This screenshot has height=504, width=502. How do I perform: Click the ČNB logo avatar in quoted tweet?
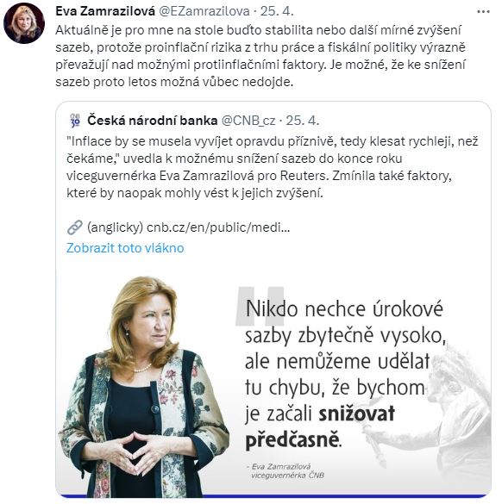(75, 121)
